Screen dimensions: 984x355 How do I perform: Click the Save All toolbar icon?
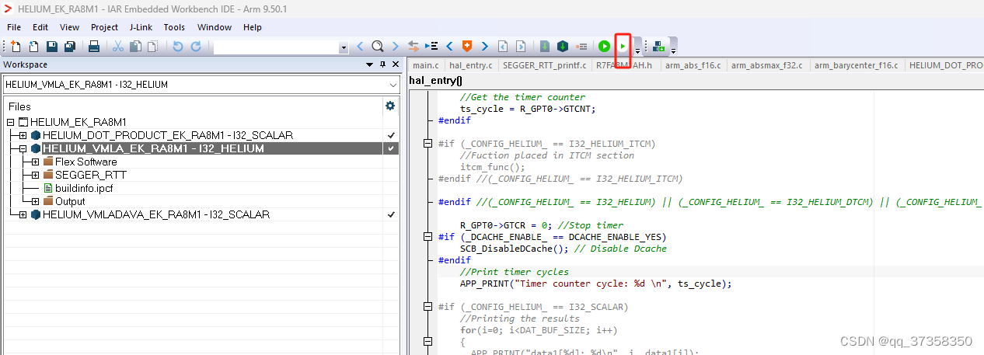[69, 47]
